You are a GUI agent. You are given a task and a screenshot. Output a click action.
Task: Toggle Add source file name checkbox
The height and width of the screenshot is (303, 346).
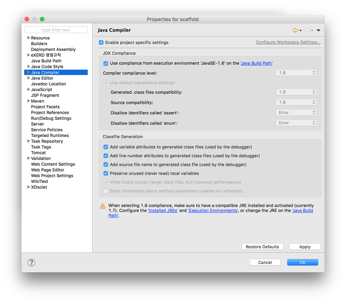pyautogui.click(x=106, y=165)
